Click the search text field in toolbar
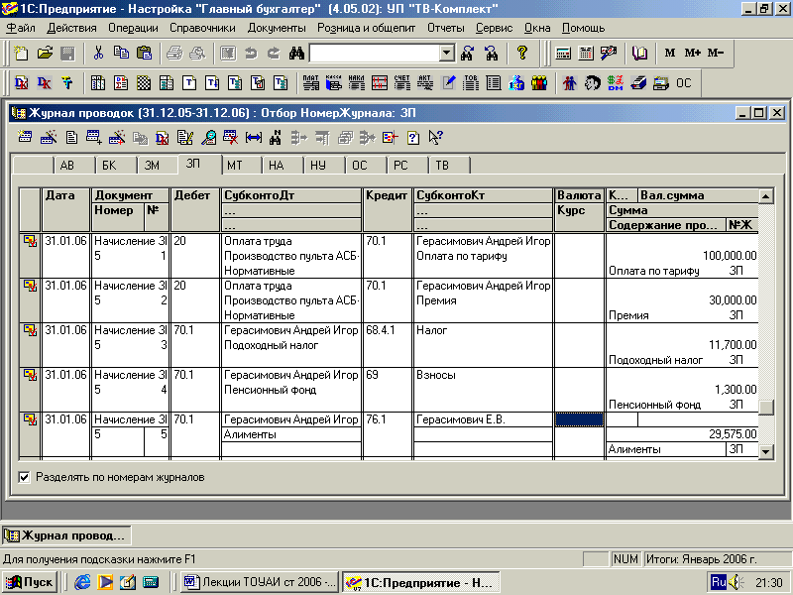Image resolution: width=793 pixels, height=595 pixels. [x=375, y=54]
